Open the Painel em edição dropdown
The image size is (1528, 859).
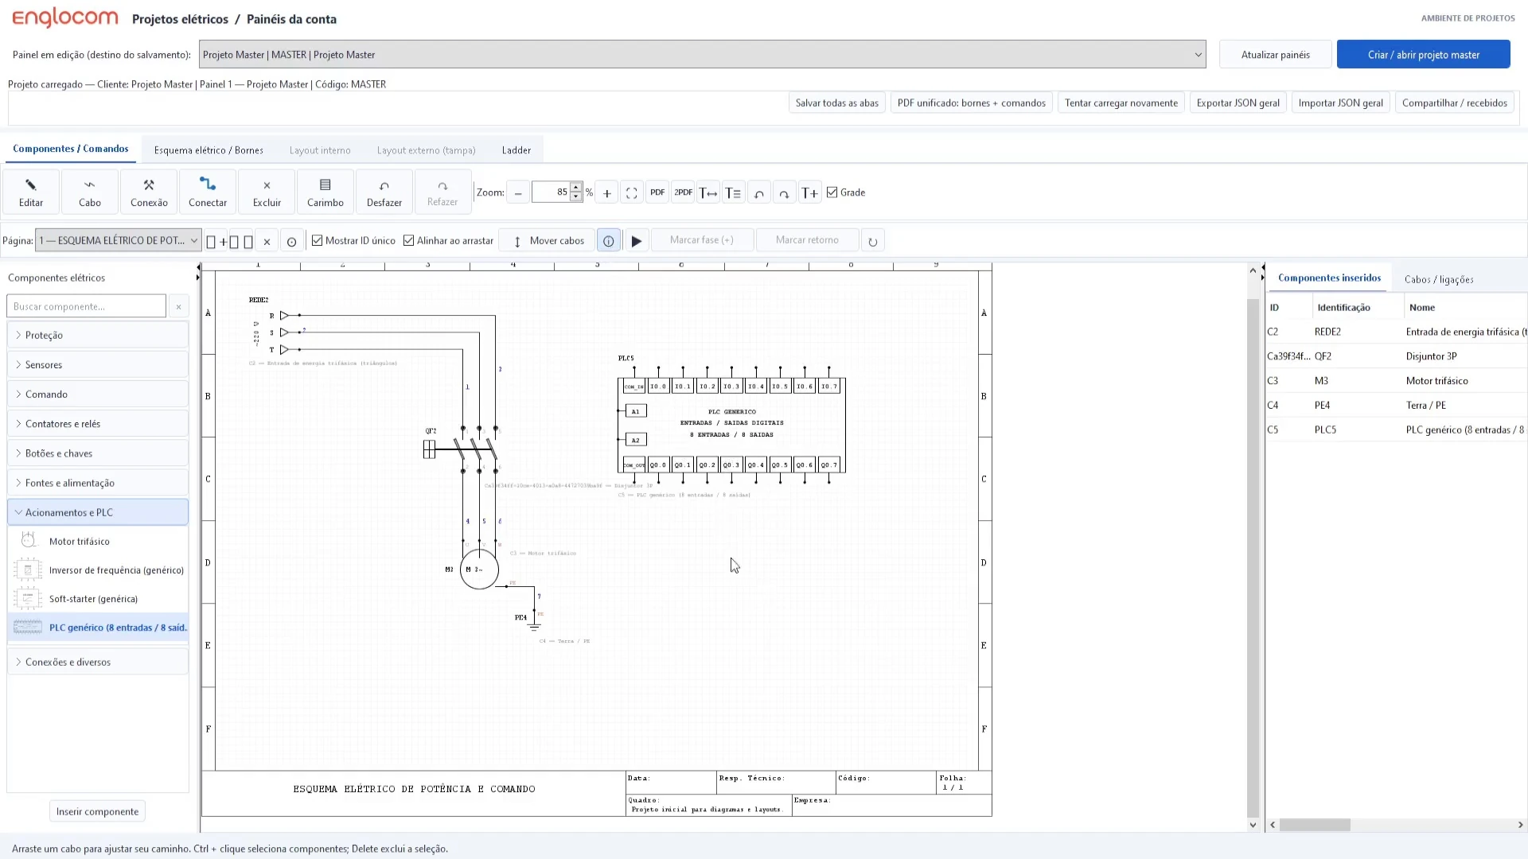click(x=702, y=54)
